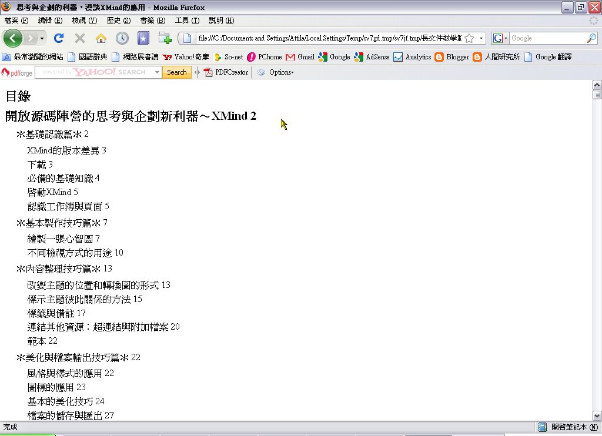Open the 檔案 (F) menu

16,21
